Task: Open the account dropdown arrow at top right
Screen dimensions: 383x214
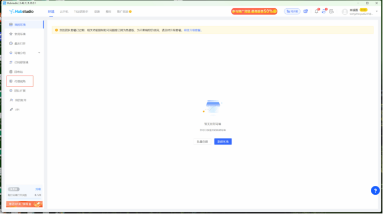Action: point(377,12)
